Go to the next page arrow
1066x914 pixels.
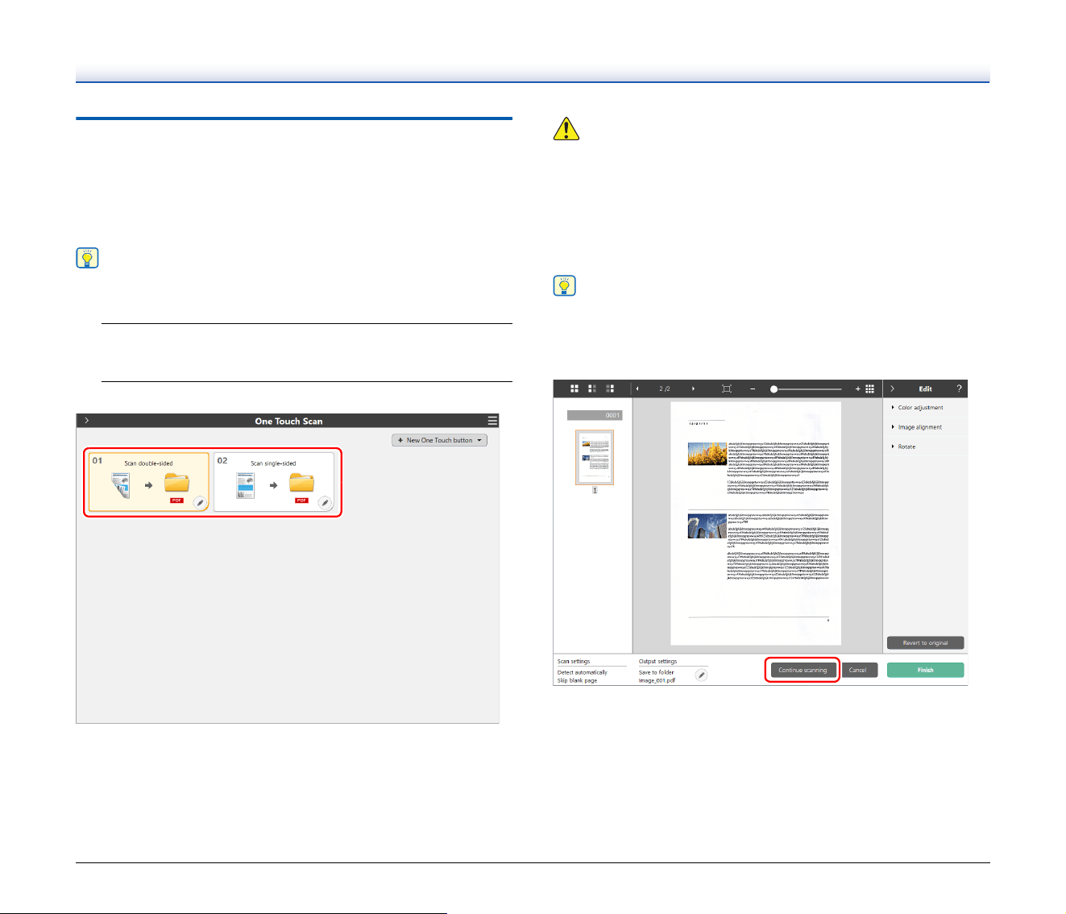click(693, 388)
